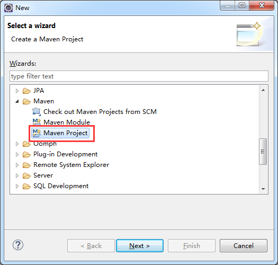Image resolution: width=278 pixels, height=265 pixels.
Task: Click the help question mark icon
Action: (18, 245)
